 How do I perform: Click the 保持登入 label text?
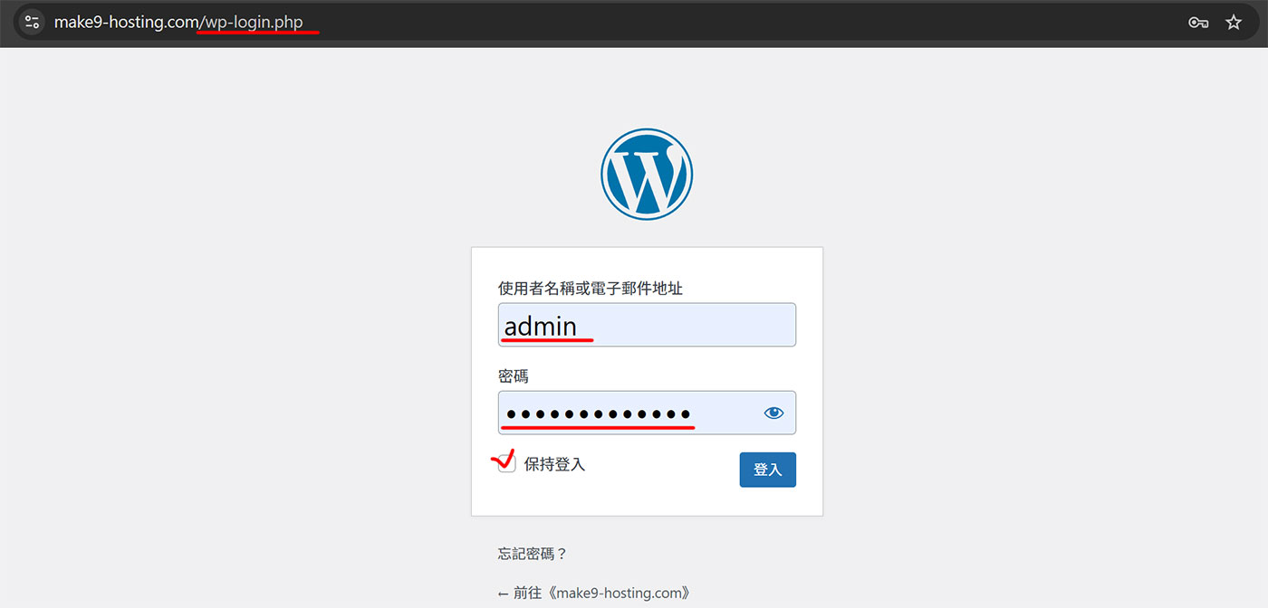[554, 464]
